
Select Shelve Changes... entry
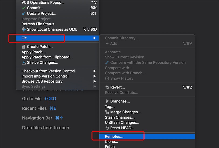(x=57, y=63)
